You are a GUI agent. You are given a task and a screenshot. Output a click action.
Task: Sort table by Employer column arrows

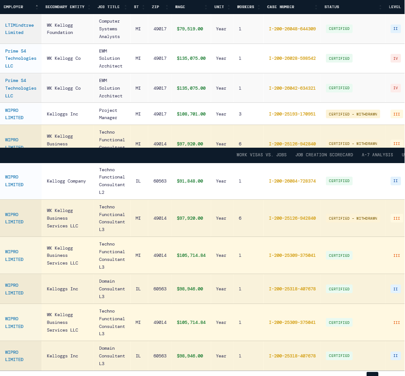pyautogui.click(x=37, y=7)
